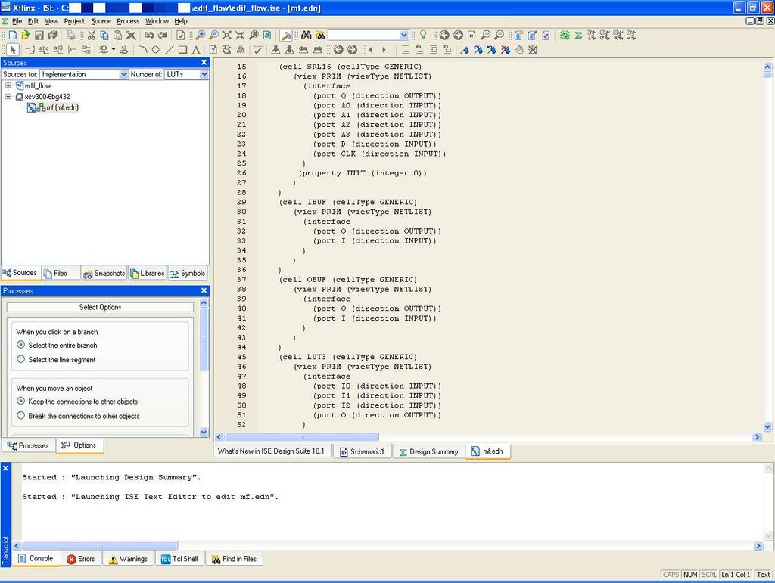The height and width of the screenshot is (583, 775).
Task: Open the Process menu
Action: click(x=127, y=21)
